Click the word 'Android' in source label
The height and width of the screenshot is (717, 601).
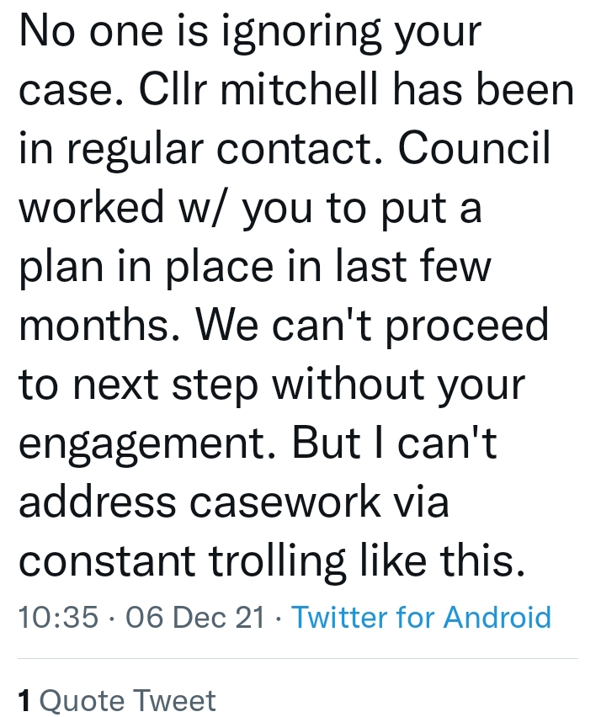click(497, 616)
